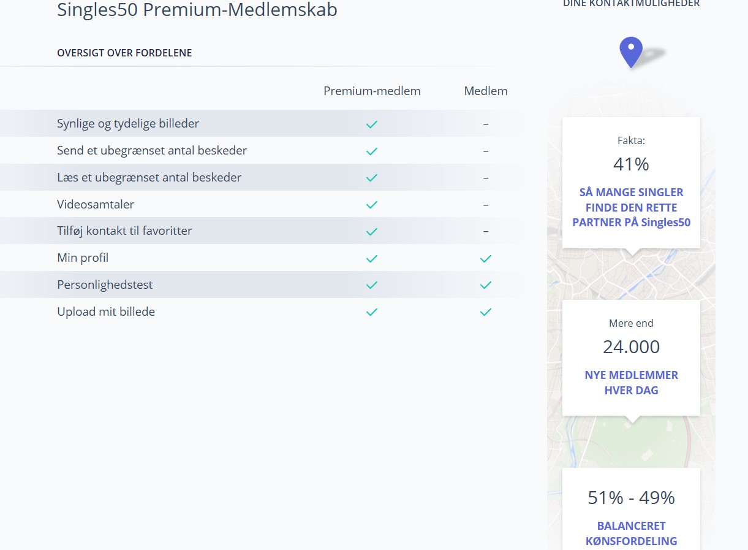Click the Personlighedstest feature label
The image size is (748, 550).
coord(105,285)
